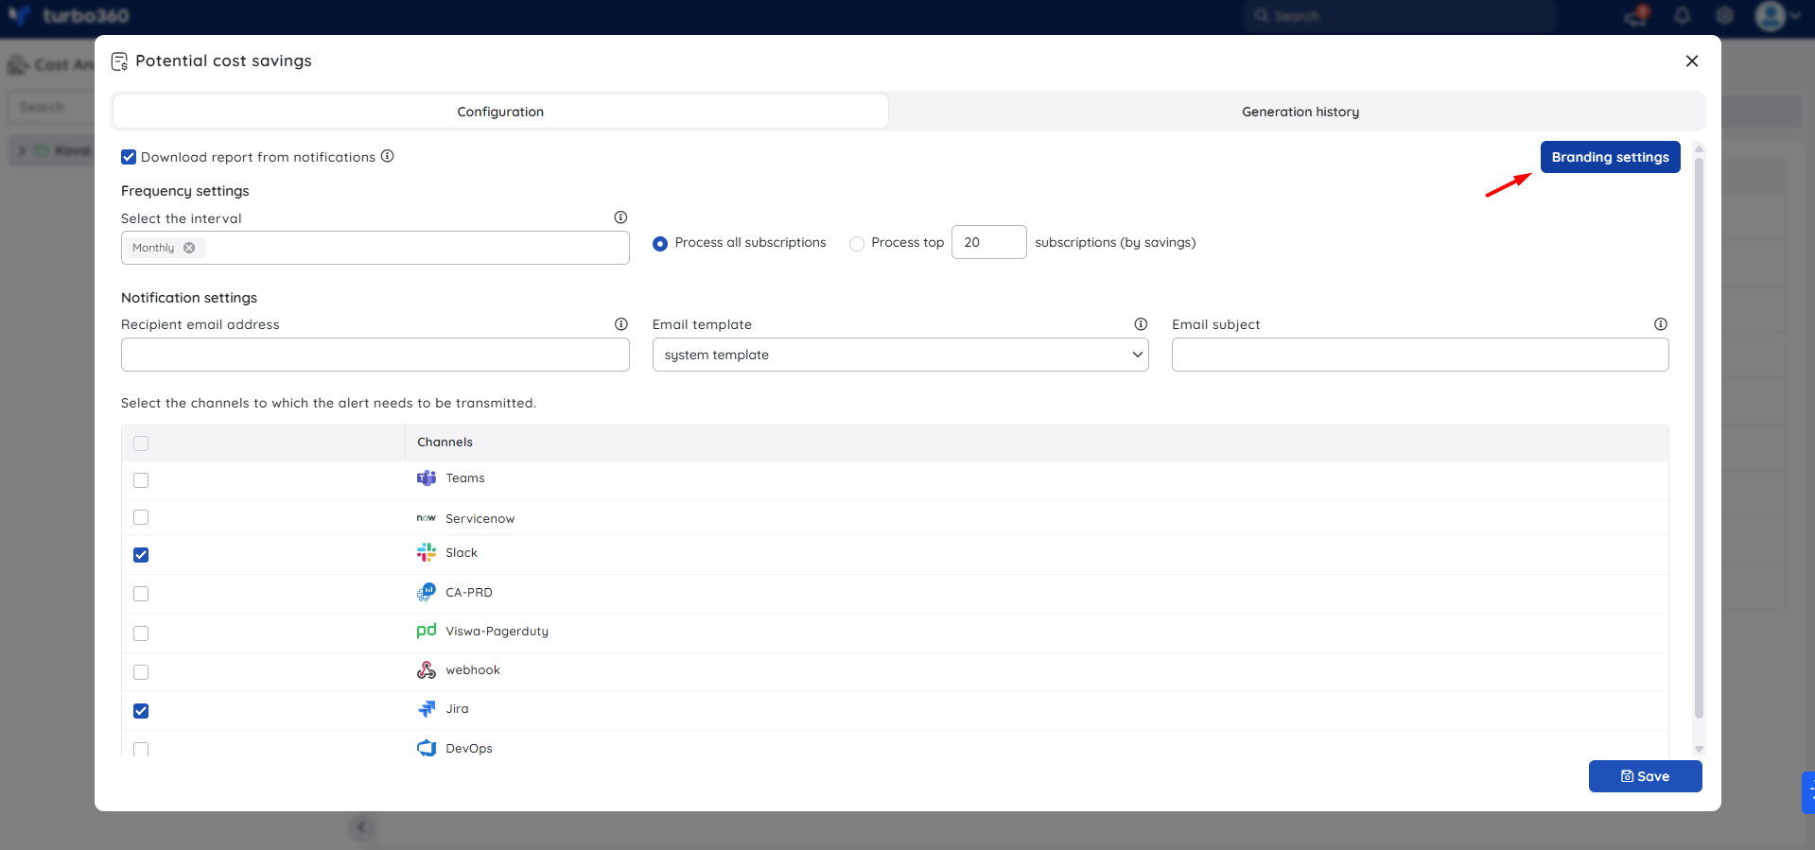Save the report configuration
This screenshot has width=1815, height=850.
tap(1646, 776)
